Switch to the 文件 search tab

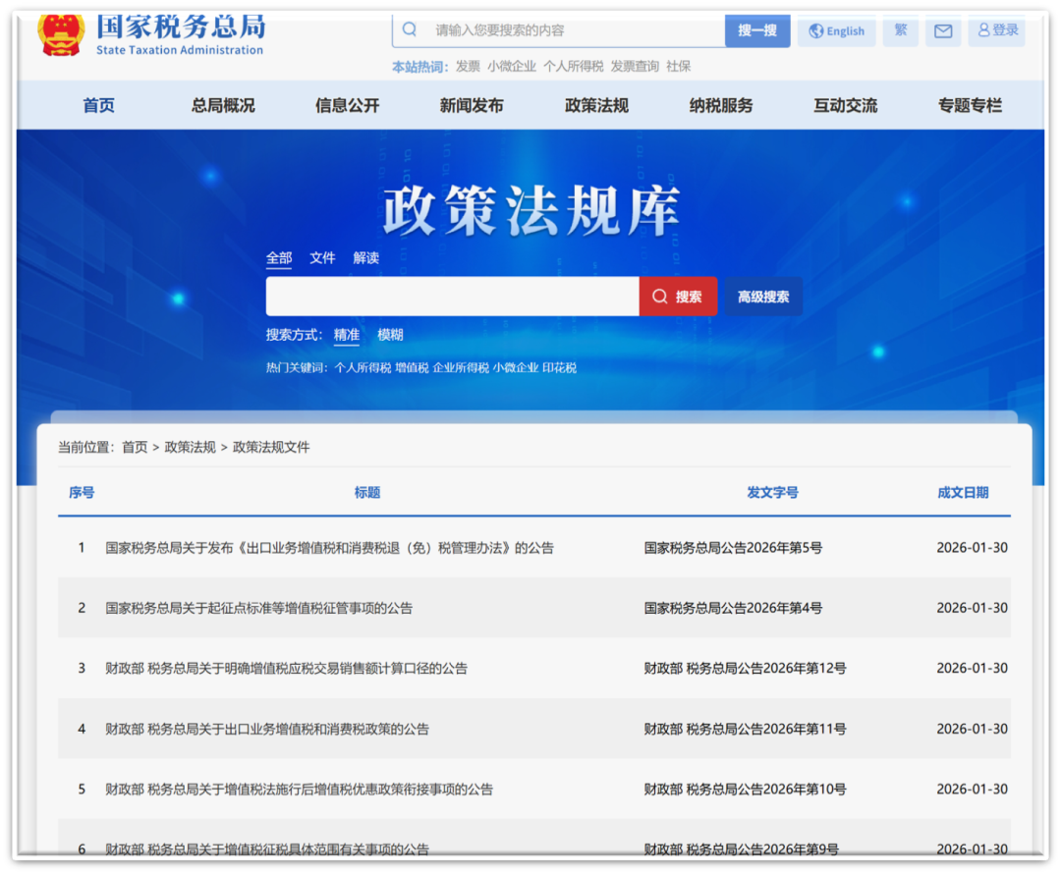tap(322, 258)
